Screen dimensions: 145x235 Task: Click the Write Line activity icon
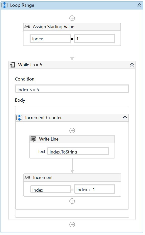[33, 139]
